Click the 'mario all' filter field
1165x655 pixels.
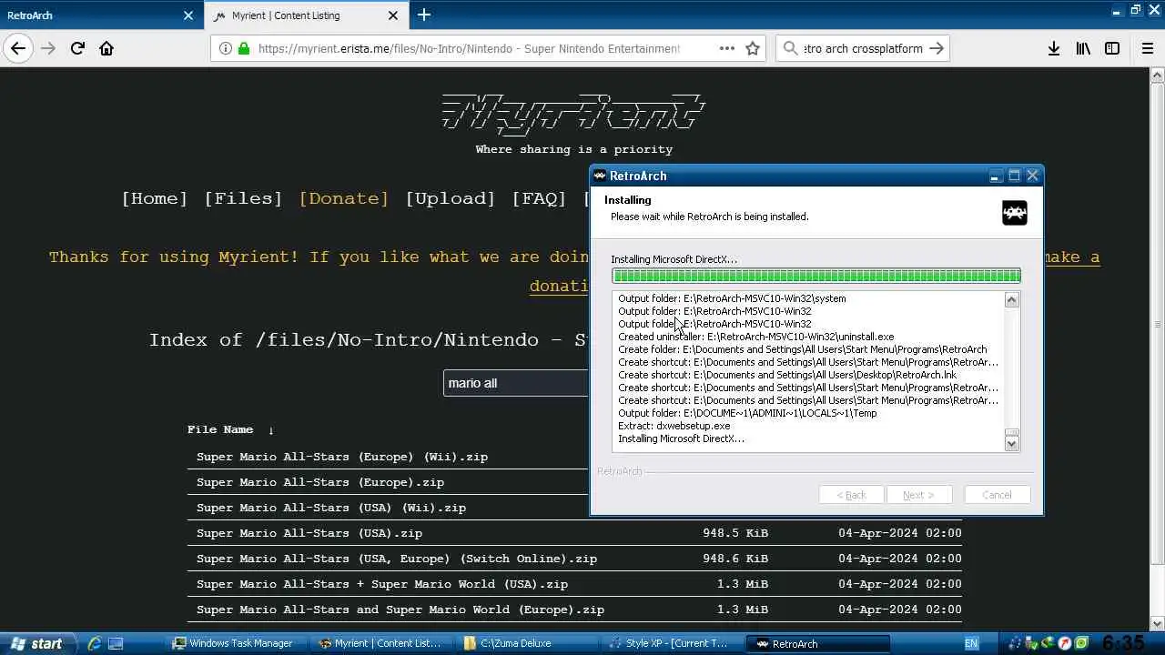click(x=516, y=383)
